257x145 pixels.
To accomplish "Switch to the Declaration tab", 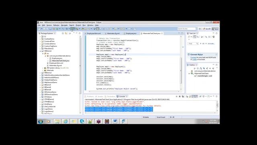I will 110,97.
